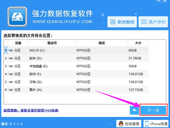
Task: Select the 软件 (D:) partition row
Action: point(76,58)
